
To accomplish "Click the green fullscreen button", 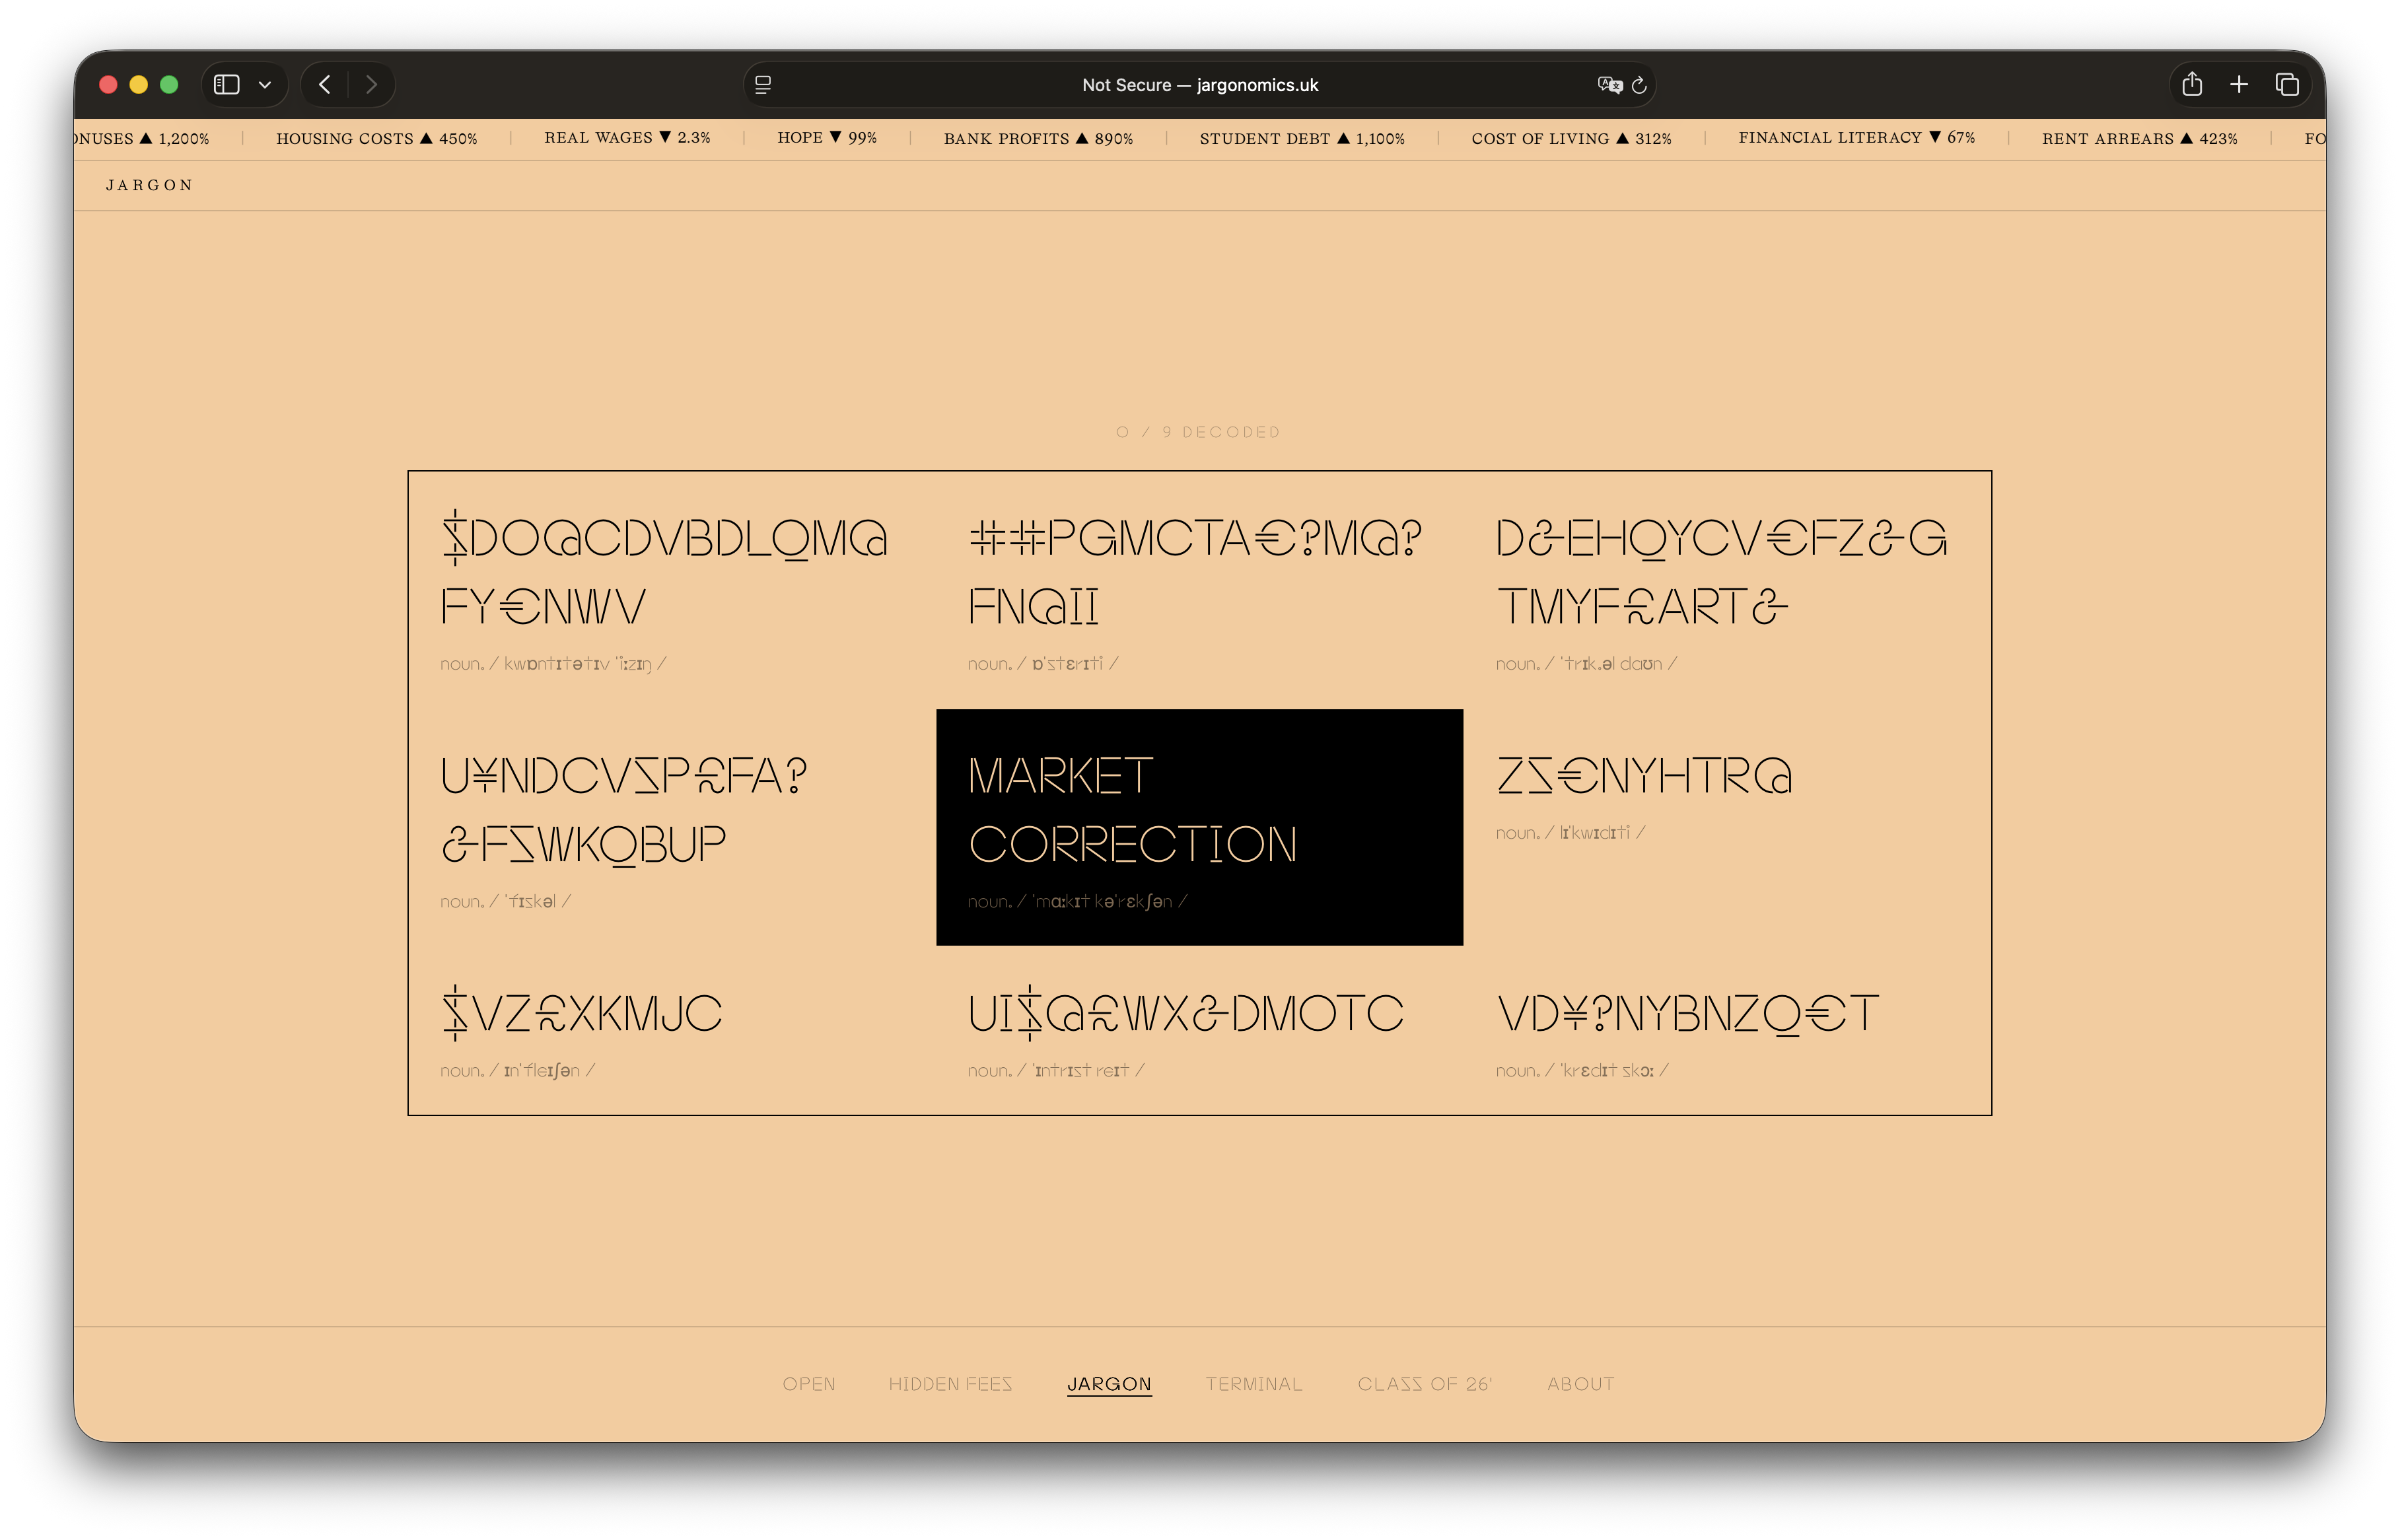I will 169,85.
